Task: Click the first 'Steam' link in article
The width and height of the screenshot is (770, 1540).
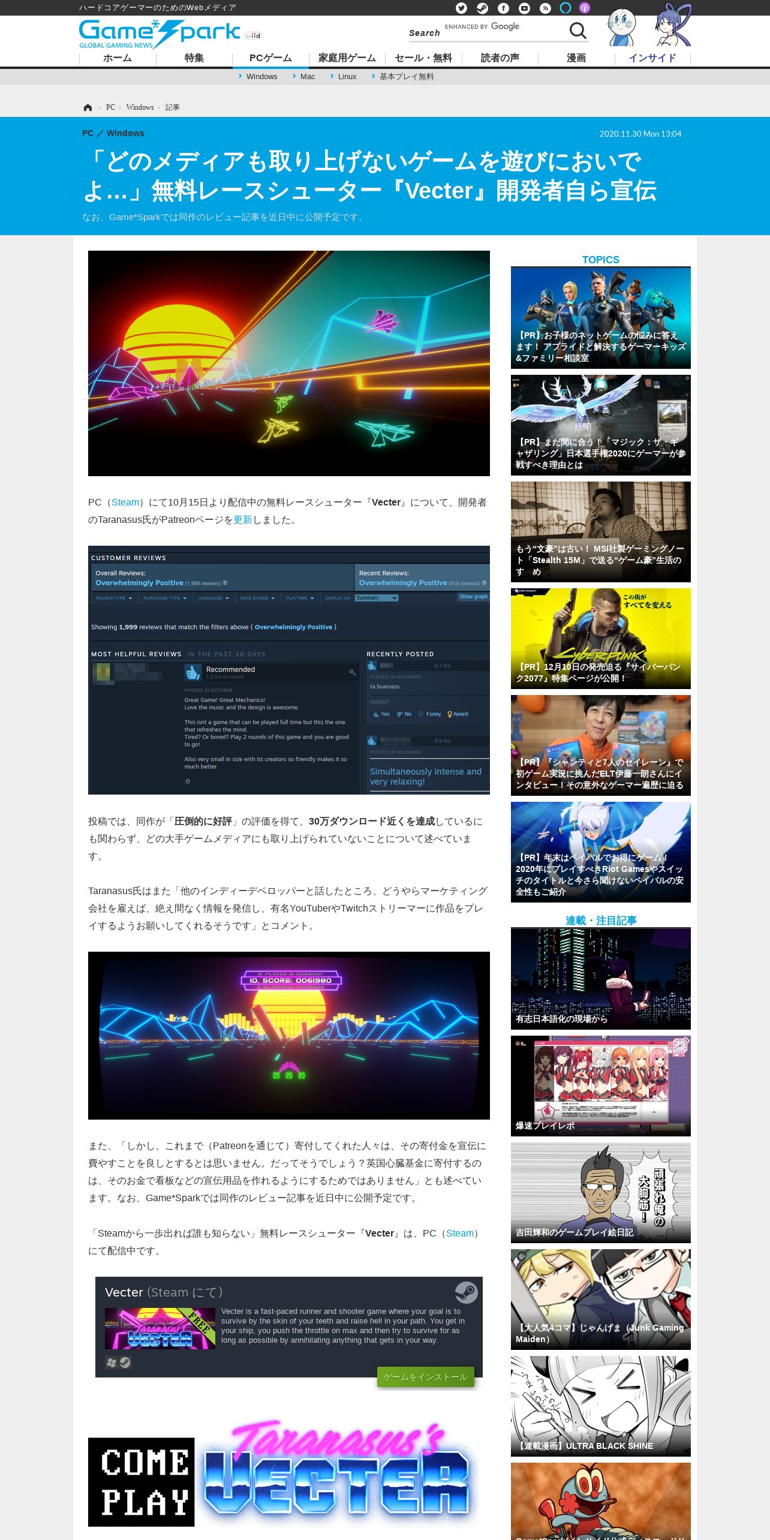Action: click(x=125, y=503)
